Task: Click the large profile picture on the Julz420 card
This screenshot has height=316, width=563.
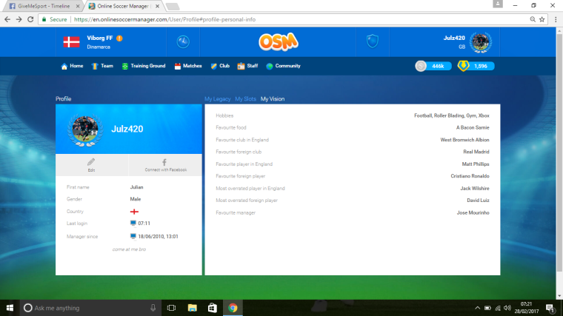Action: (x=84, y=130)
